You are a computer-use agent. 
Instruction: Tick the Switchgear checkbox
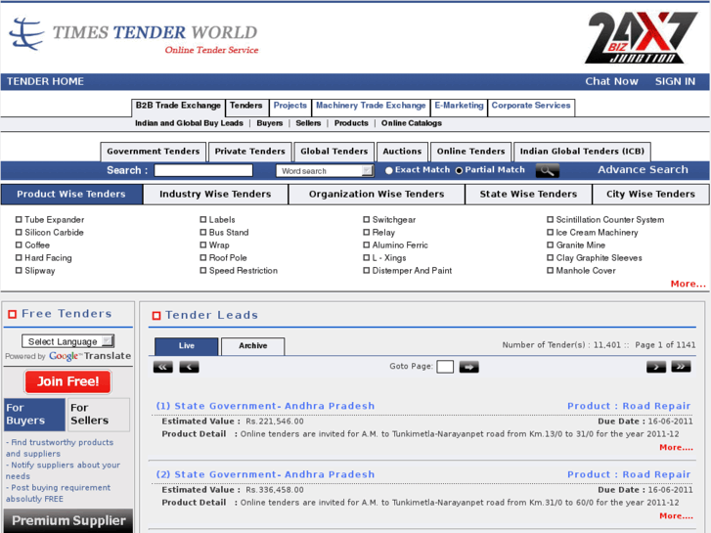pos(367,219)
